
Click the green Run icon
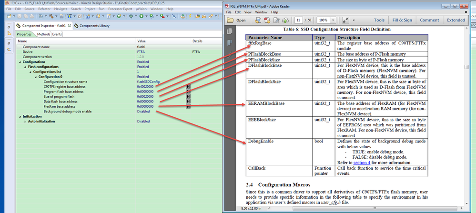point(142,16)
